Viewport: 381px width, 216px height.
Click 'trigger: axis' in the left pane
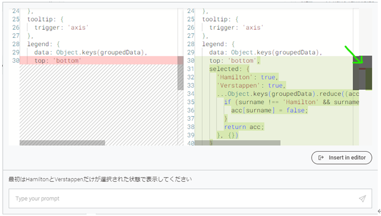(61, 28)
